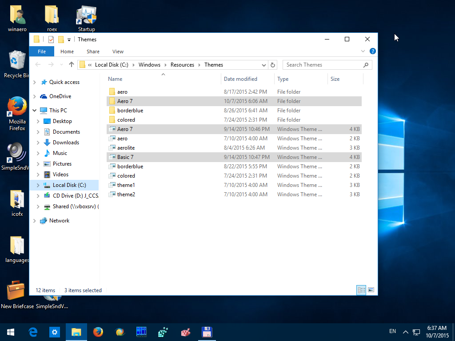Expand the Network node in sidebar
Viewport: 455px width, 341px height.
point(35,220)
